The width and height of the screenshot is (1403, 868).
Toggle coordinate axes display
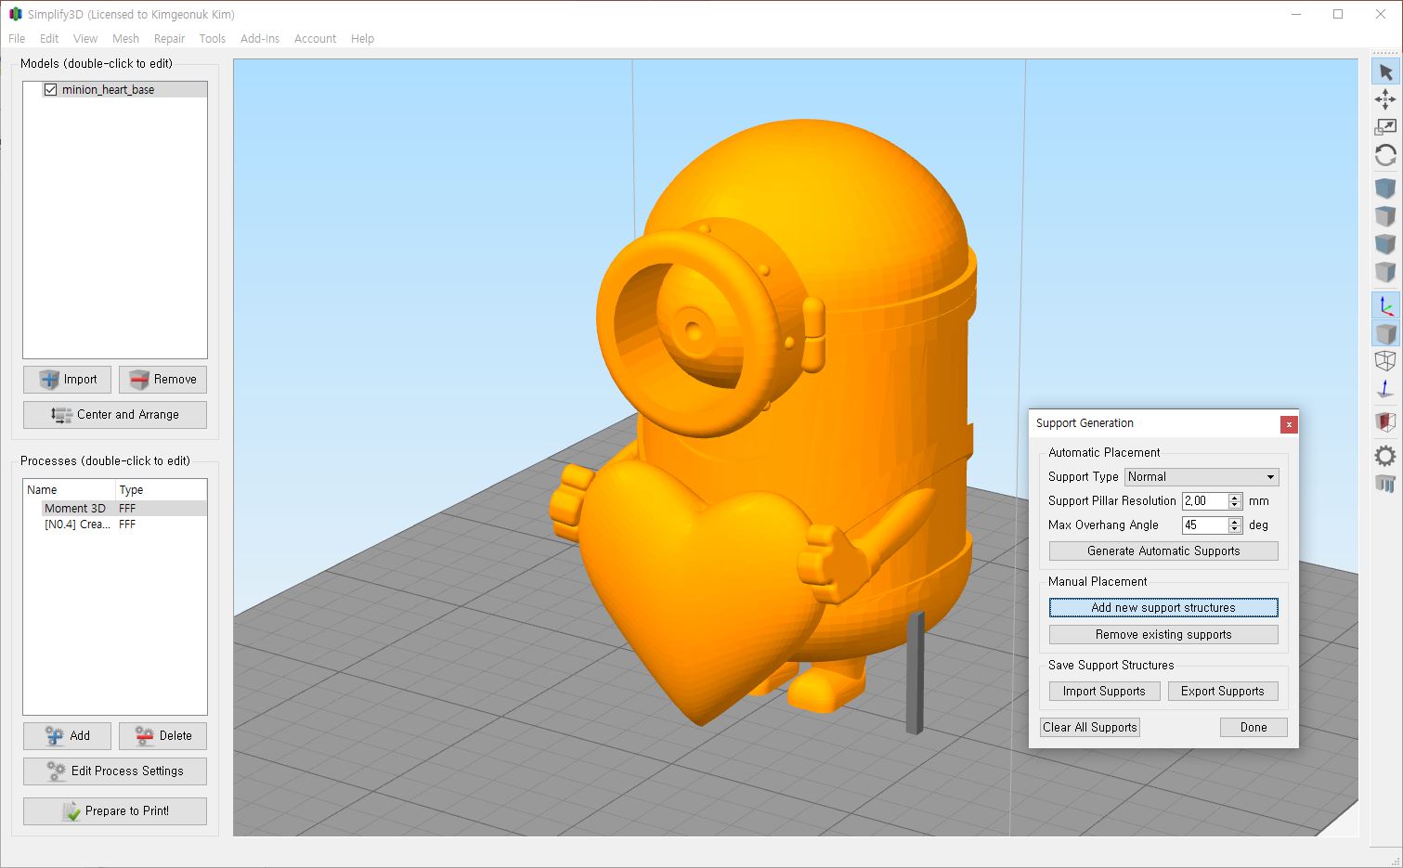tap(1385, 305)
